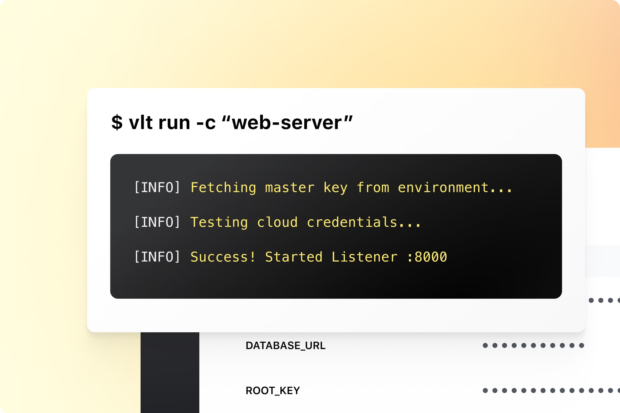Screen dimensions: 620x413
Task: Click the [INFO] tag on the Fetching line
Action: coord(157,188)
